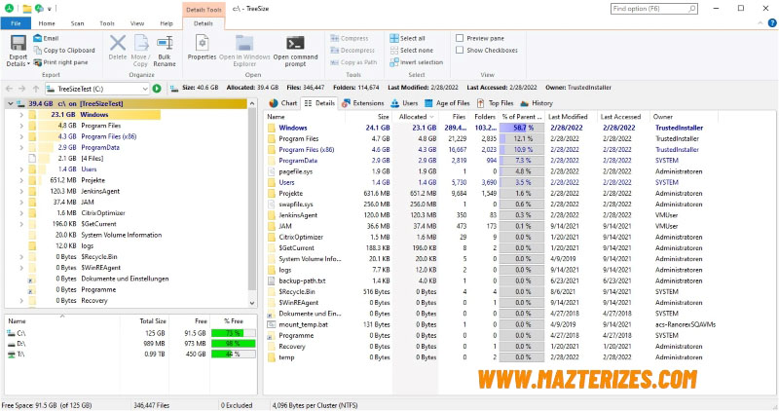The width and height of the screenshot is (779, 411).
Task: Copy as Path tool
Action: click(x=353, y=62)
